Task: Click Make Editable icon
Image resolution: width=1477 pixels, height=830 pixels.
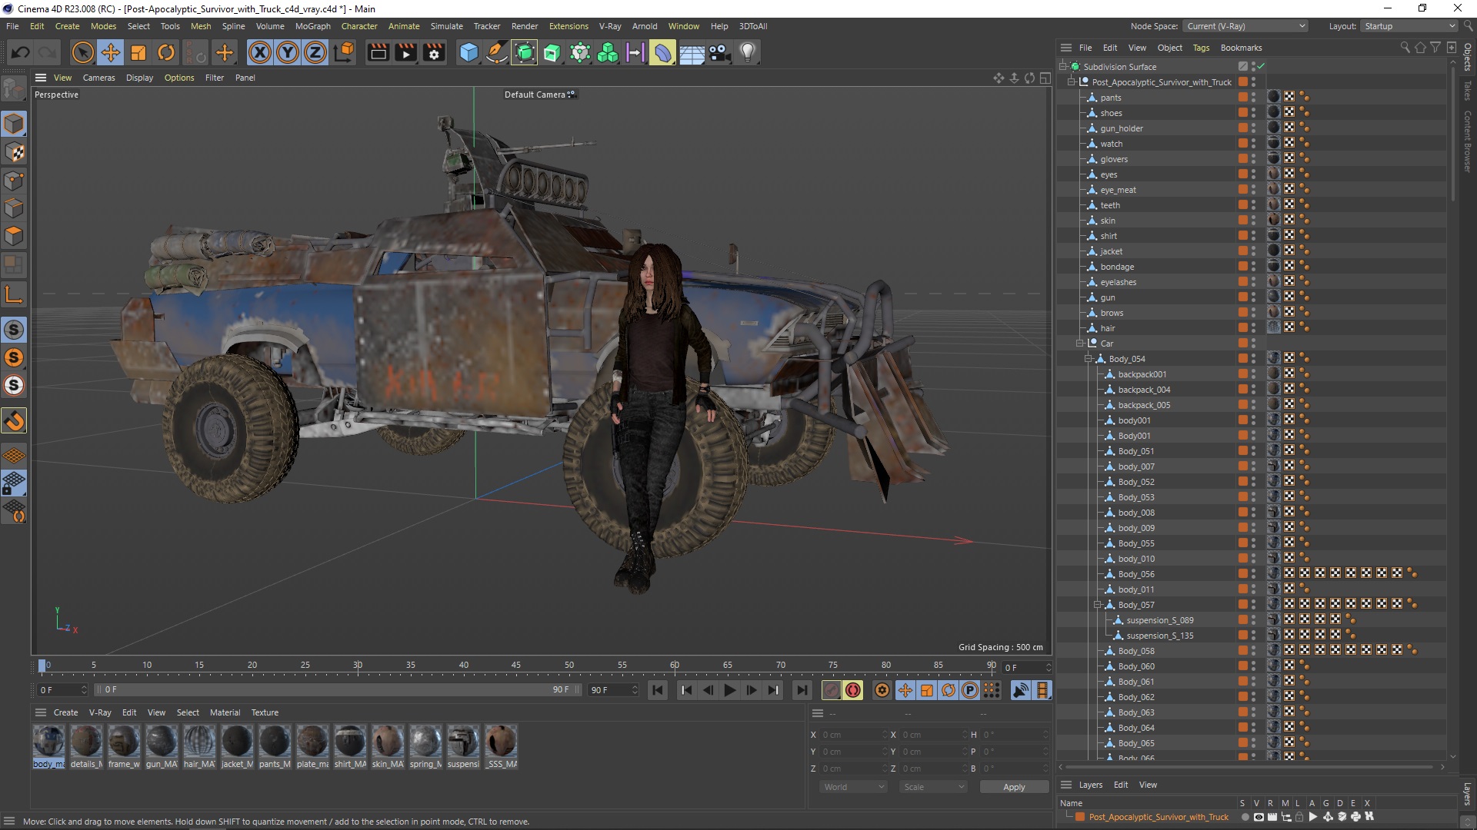Action: click(14, 90)
